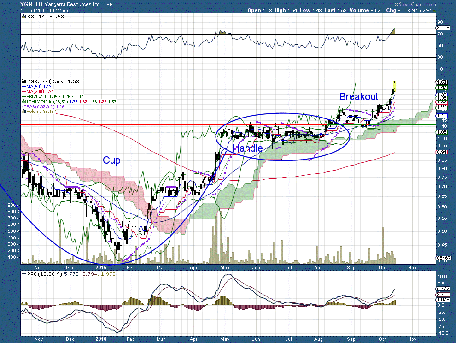Click the 0.60 level on the price axis
The image size is (456, 343).
coord(442,207)
